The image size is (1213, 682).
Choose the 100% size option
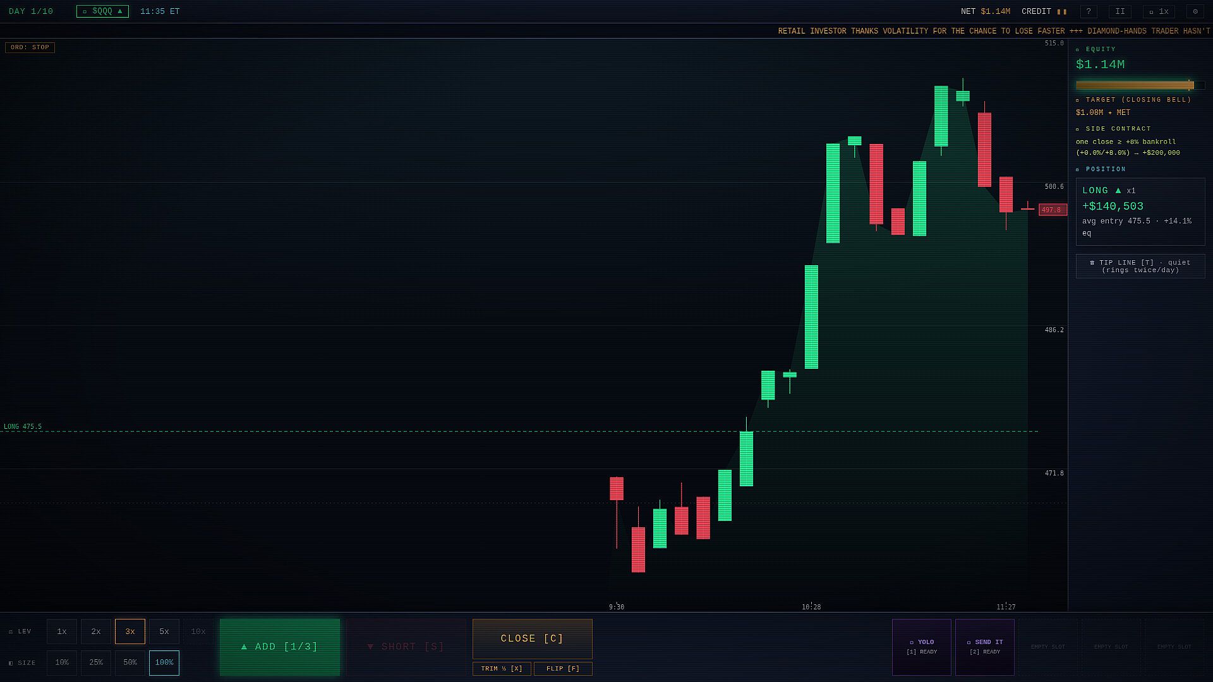[164, 663]
